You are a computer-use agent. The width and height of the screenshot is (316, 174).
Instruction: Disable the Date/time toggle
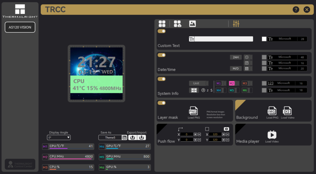point(162,55)
